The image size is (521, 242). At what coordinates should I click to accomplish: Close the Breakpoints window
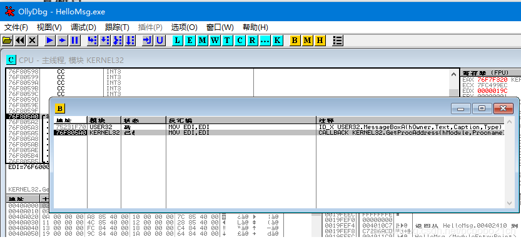[503, 108]
